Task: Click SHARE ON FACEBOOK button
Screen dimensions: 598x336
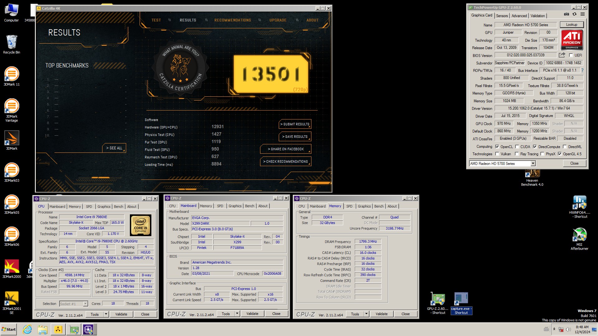Action: pos(286,149)
